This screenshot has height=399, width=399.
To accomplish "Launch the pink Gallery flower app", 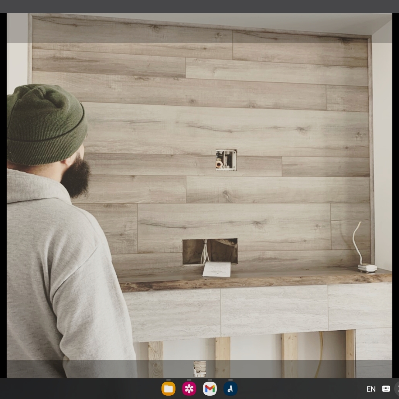I will pos(189,389).
